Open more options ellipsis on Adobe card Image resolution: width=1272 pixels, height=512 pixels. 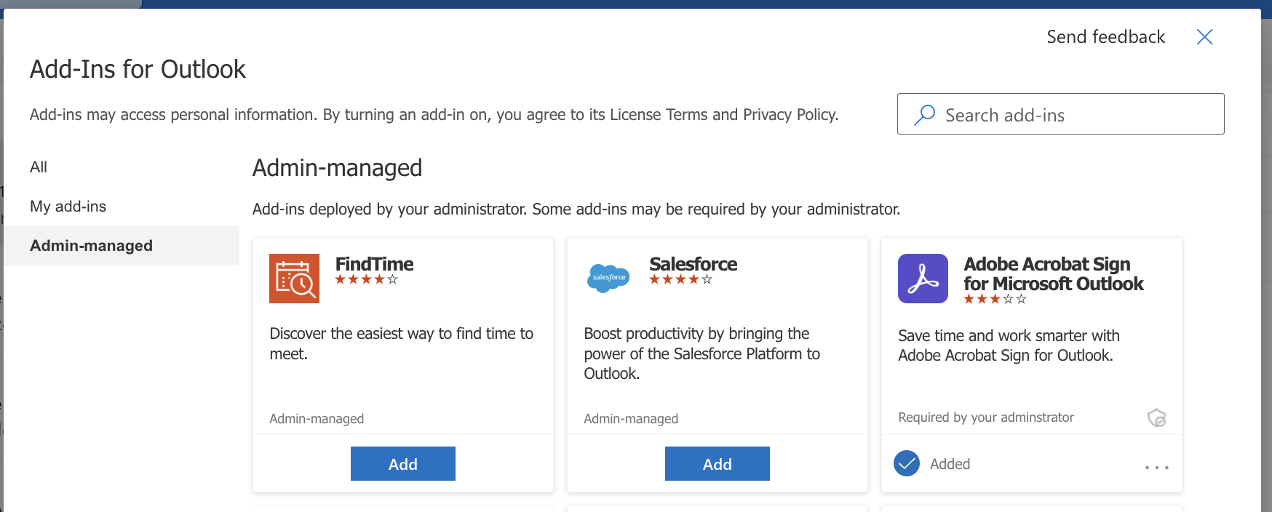(1156, 468)
